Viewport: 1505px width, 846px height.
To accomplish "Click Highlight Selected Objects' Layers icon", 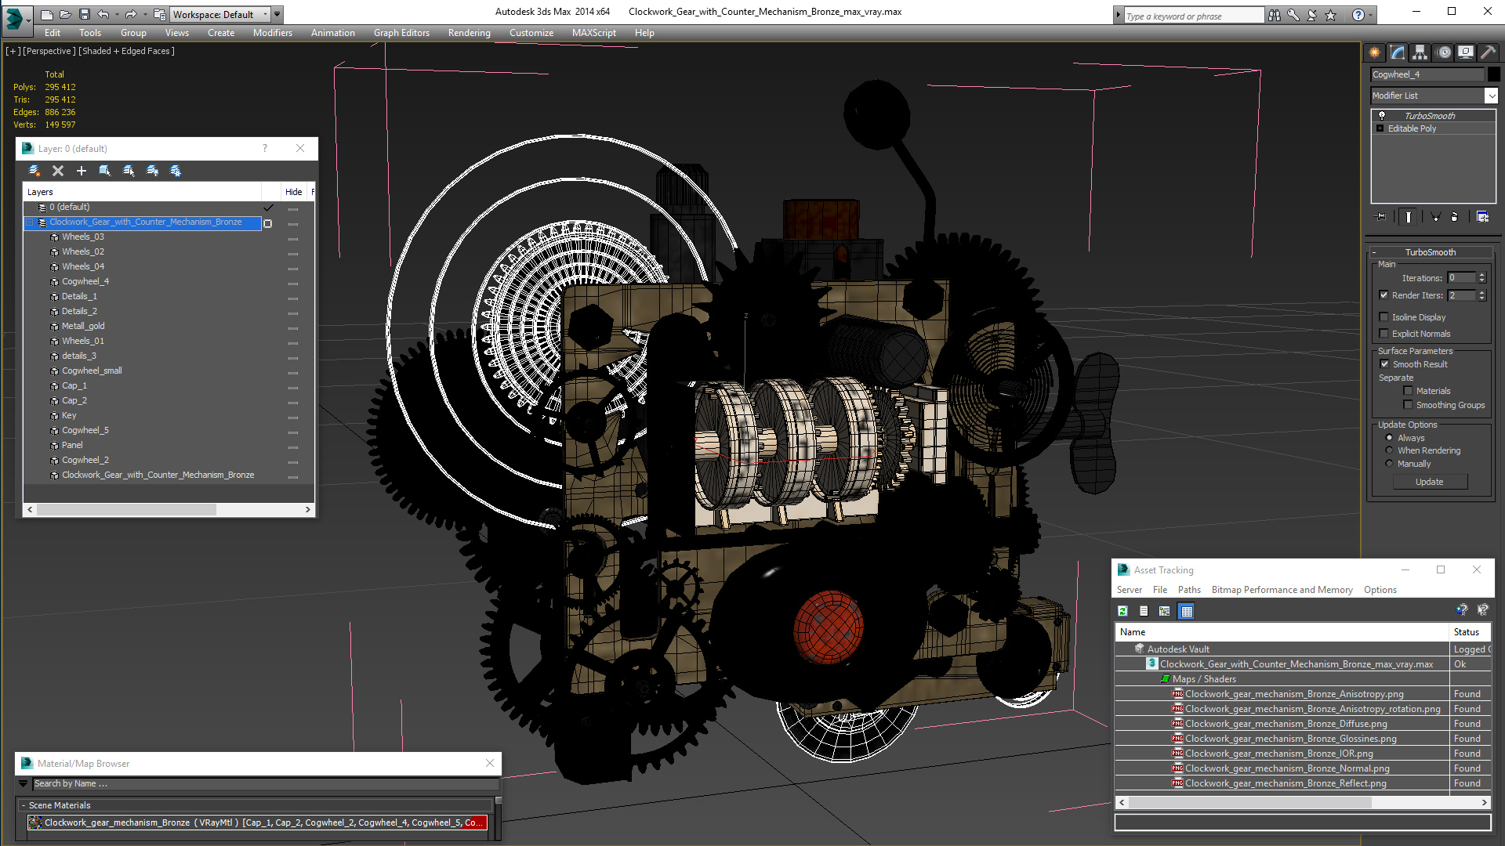I will [x=129, y=171].
